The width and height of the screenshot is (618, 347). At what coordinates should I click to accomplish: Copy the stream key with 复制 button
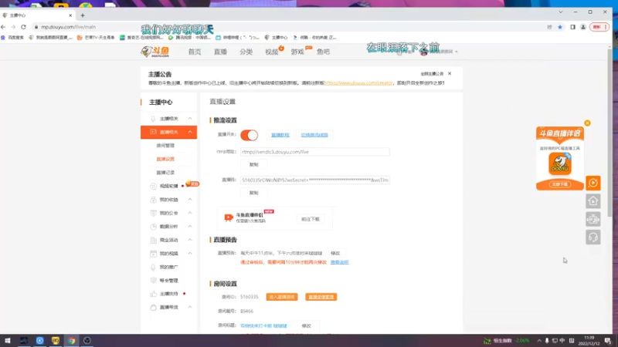pos(254,193)
